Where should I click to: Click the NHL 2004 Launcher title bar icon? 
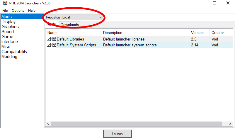5,3
